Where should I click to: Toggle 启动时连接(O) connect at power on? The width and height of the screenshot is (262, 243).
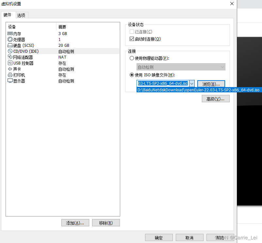(132, 39)
